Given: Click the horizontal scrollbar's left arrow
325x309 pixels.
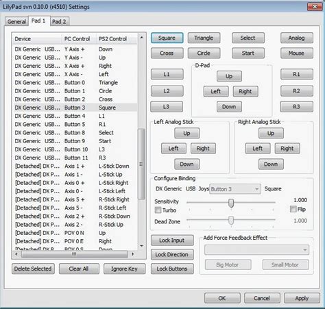Looking at the screenshot, I should (x=16, y=254).
